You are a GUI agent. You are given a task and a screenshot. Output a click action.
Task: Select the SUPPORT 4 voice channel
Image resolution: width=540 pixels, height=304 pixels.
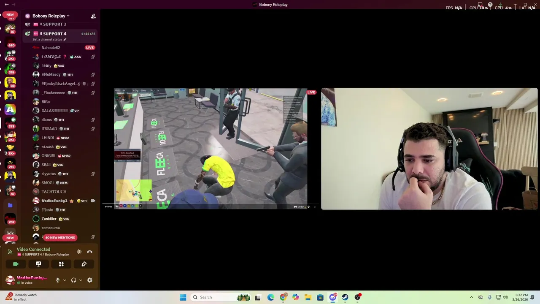point(59,34)
